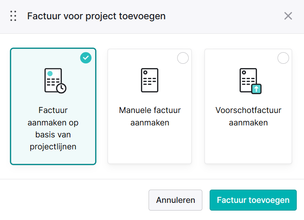Close the Factuur voor project toevoegen dialog
This screenshot has width=304, height=220.
click(x=288, y=16)
